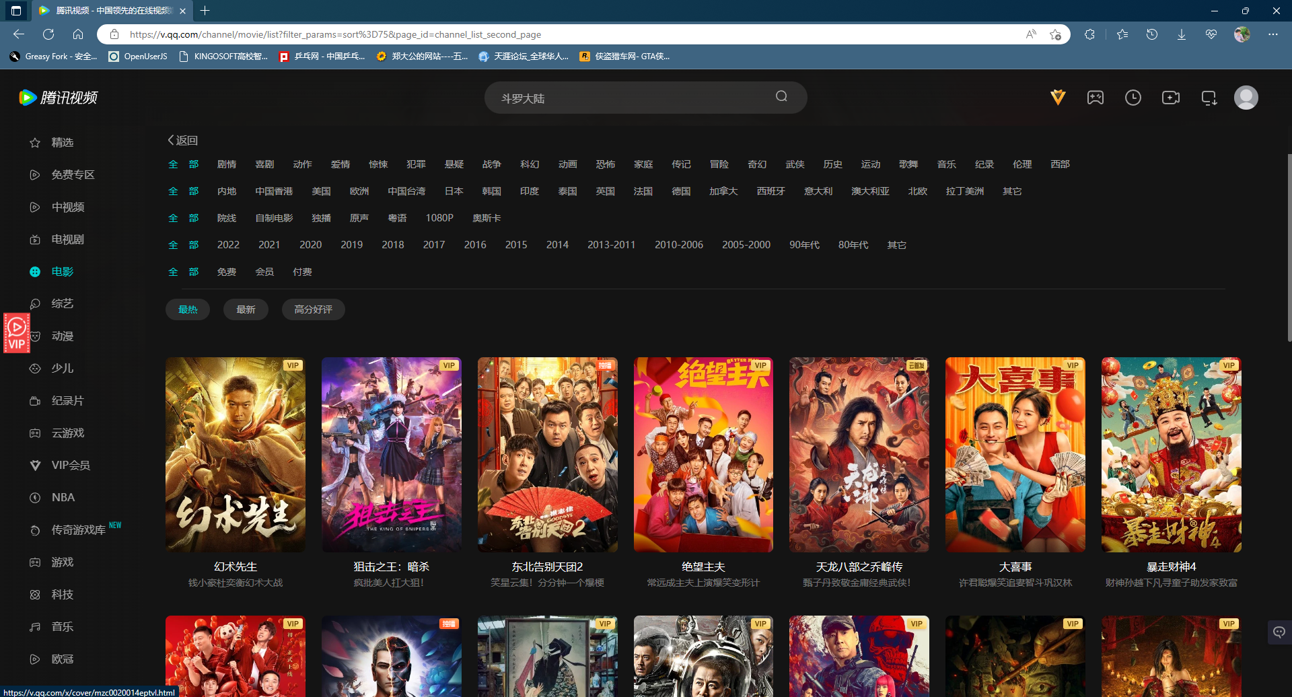The height and width of the screenshot is (697, 1292).
Task: Open the browser downloads icon
Action: [1182, 34]
